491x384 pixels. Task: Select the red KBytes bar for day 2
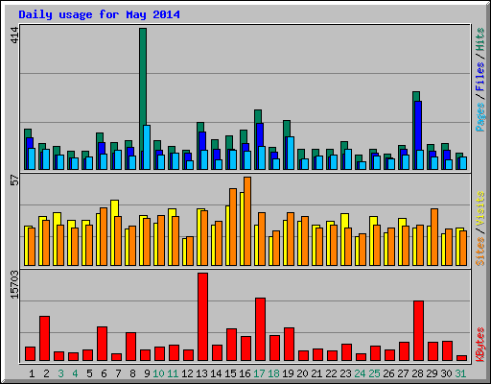[44, 339]
